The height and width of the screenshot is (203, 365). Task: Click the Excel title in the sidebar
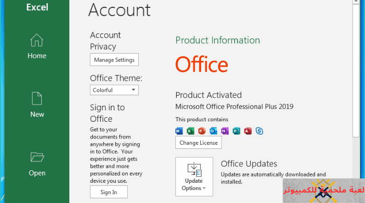click(x=37, y=7)
